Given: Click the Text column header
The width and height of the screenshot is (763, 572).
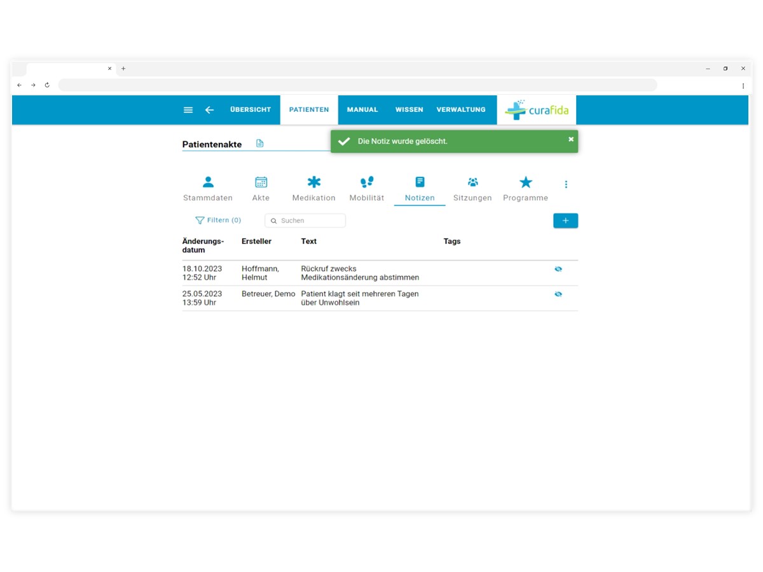Looking at the screenshot, I should (309, 242).
